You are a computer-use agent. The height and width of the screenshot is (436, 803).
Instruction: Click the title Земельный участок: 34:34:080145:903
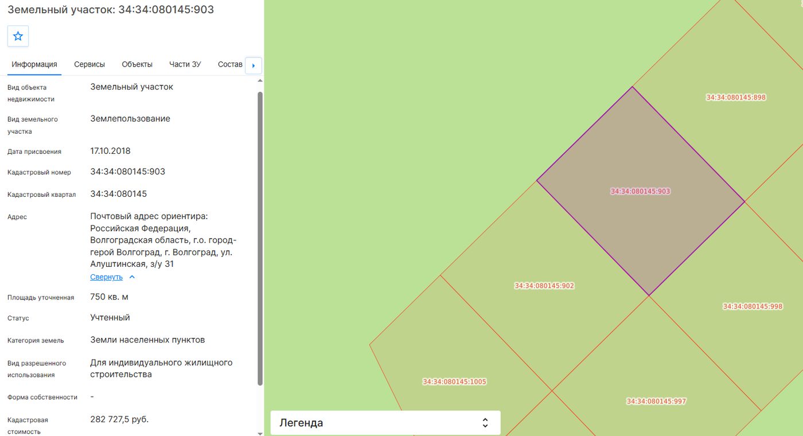111,10
